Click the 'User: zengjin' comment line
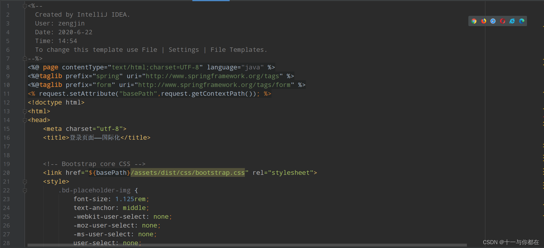544x248 pixels. click(x=60, y=23)
